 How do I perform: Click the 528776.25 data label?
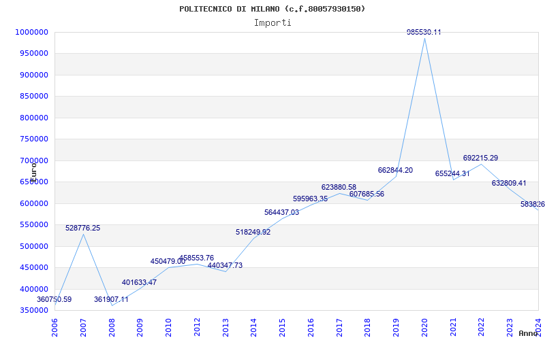click(82, 228)
